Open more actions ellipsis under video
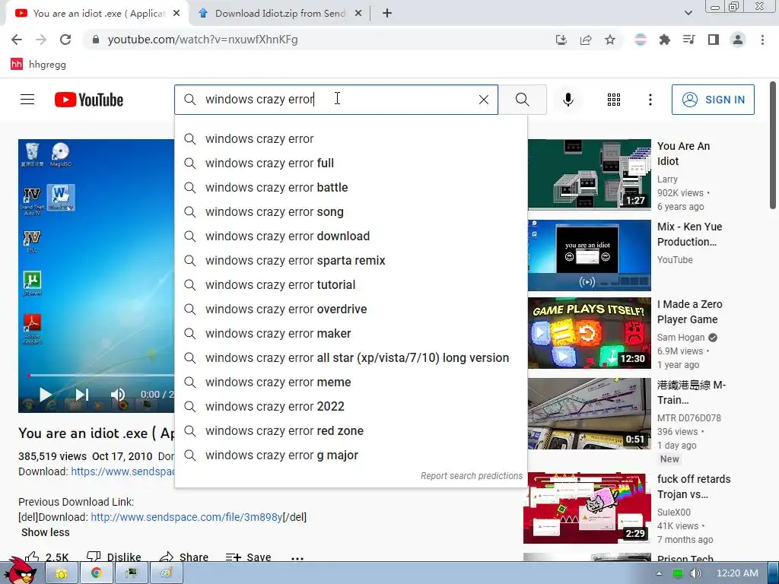This screenshot has width=779, height=584. point(297,558)
